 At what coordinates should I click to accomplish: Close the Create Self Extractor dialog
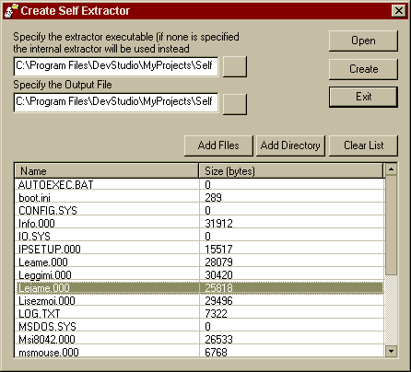[398, 11]
